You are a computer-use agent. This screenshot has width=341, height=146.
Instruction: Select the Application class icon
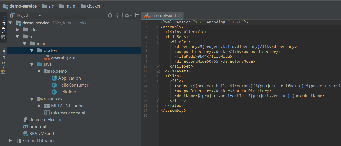pyautogui.click(x=54, y=78)
